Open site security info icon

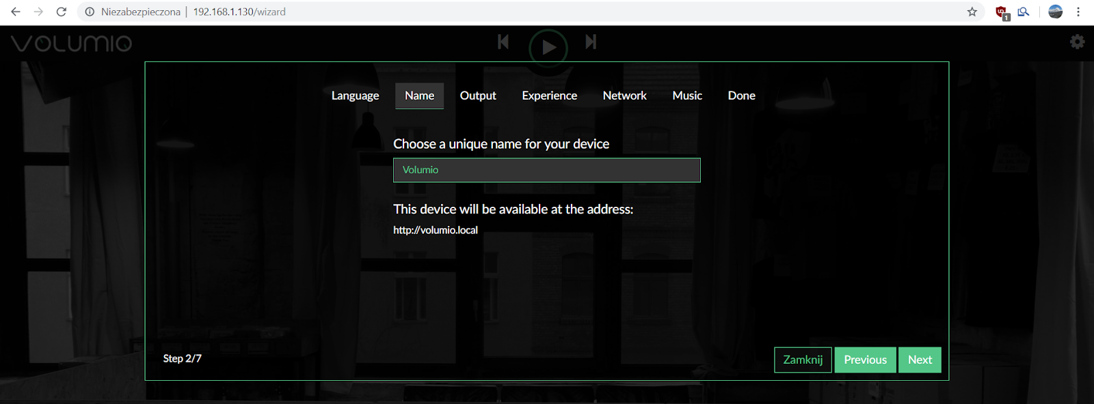tap(90, 12)
